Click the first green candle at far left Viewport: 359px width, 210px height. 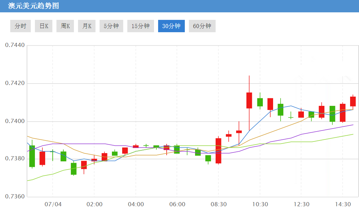32,156
